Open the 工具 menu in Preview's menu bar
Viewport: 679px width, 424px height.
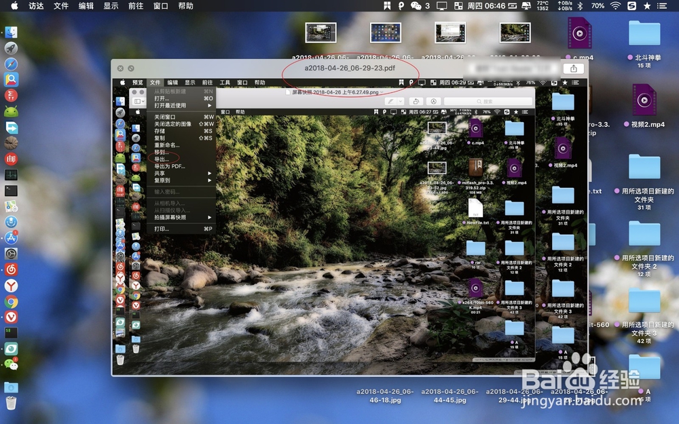225,83
